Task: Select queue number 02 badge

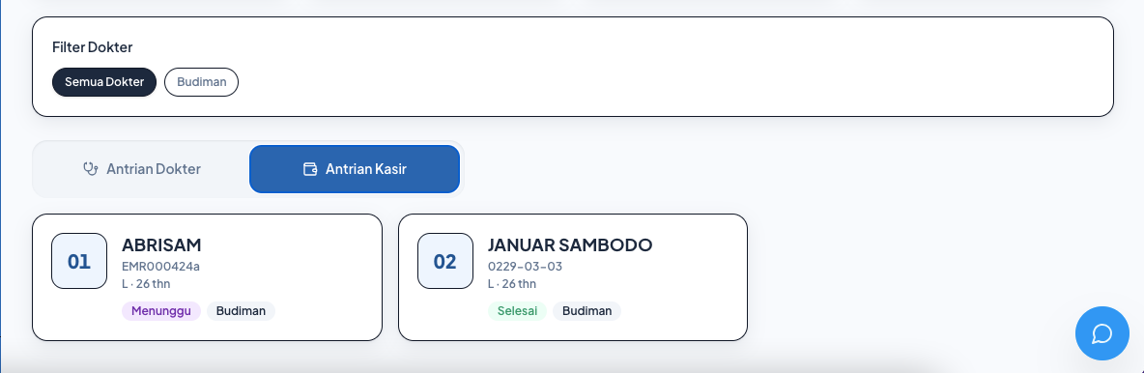Action: pyautogui.click(x=445, y=261)
